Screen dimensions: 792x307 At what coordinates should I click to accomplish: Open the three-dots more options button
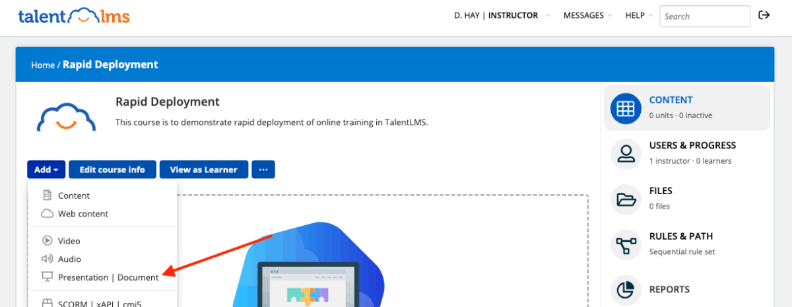[263, 170]
